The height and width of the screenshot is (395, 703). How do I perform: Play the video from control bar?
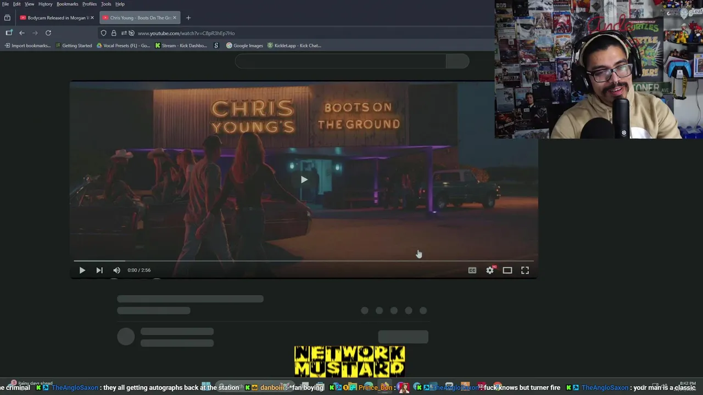pos(82,270)
